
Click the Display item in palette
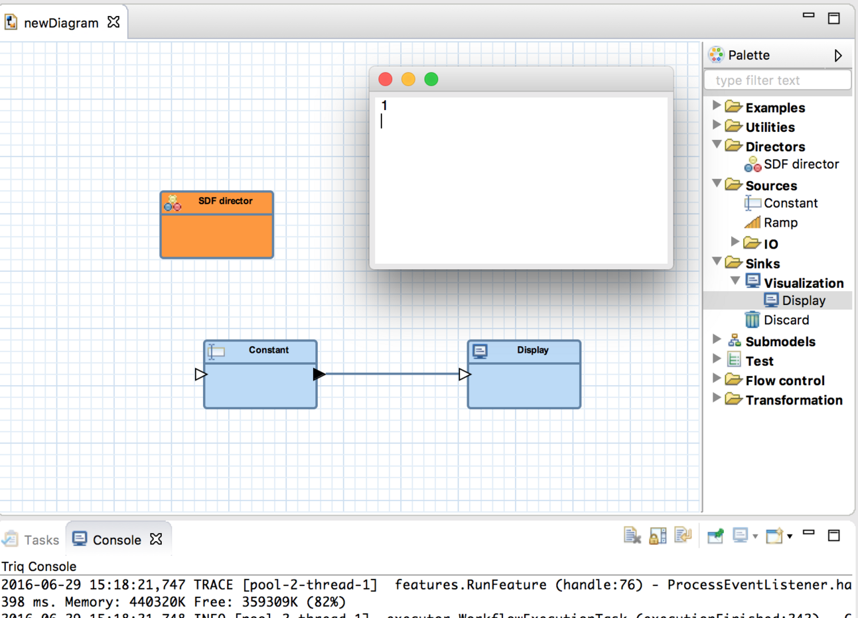(x=803, y=301)
